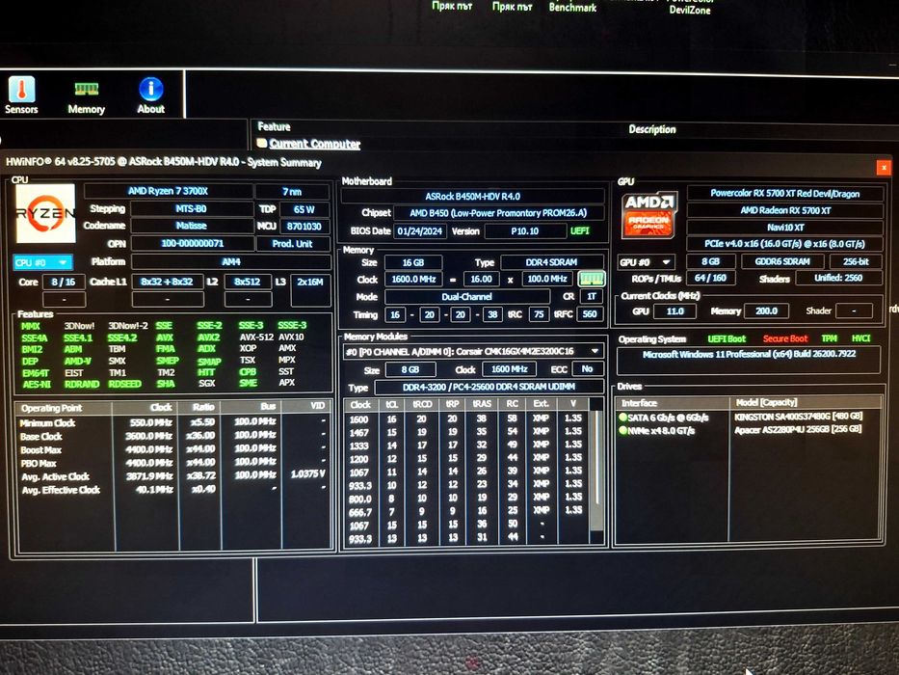Click the DDR4 SDRAM type field
Image resolution: width=899 pixels, height=675 pixels.
pos(551,262)
